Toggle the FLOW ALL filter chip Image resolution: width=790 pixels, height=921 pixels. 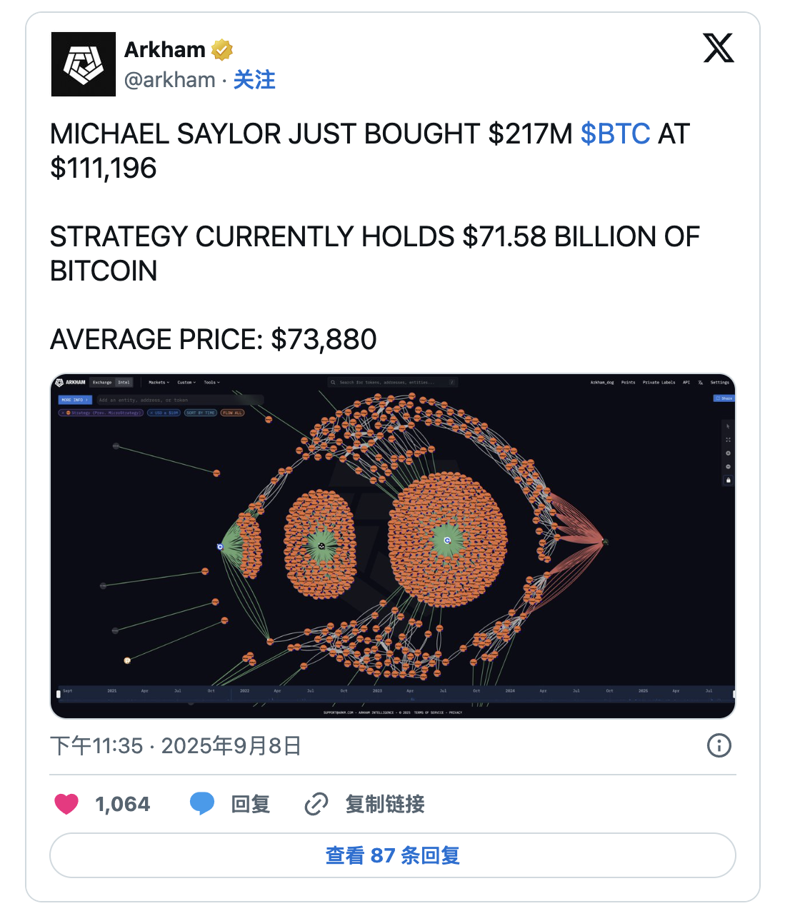point(232,413)
